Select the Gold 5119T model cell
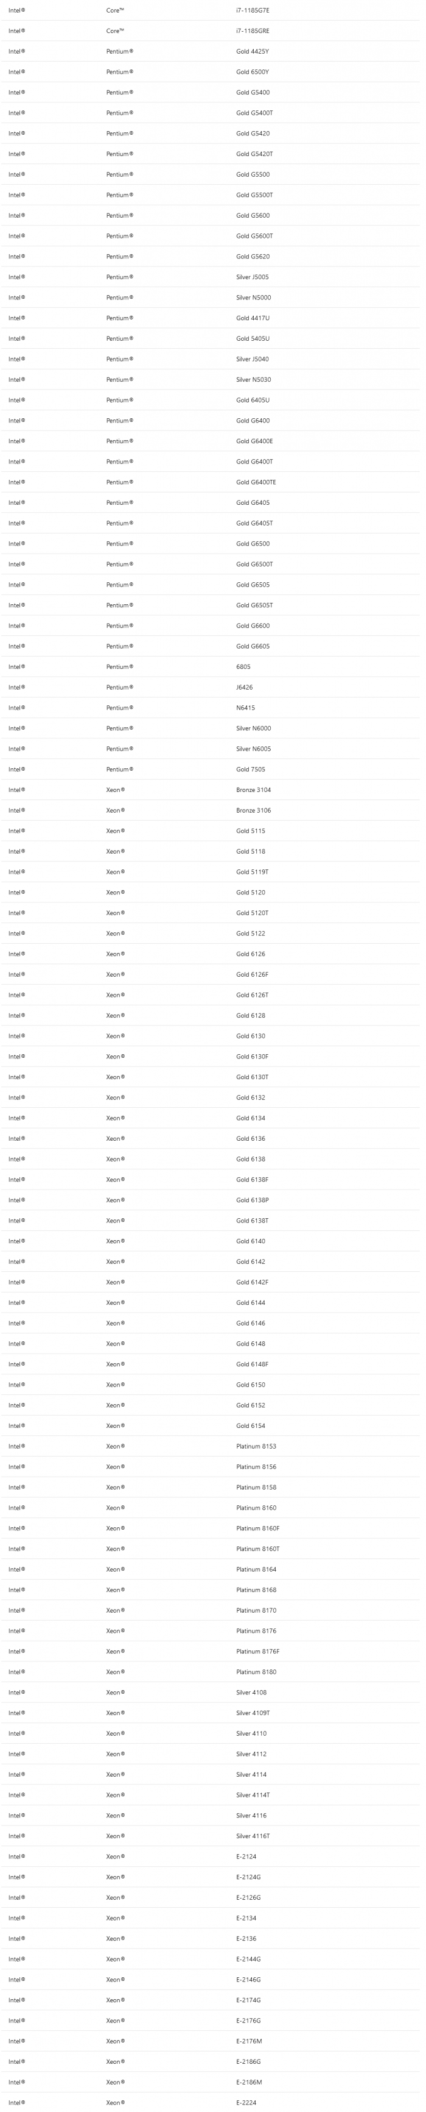This screenshot has height=2112, width=426. tap(252, 871)
